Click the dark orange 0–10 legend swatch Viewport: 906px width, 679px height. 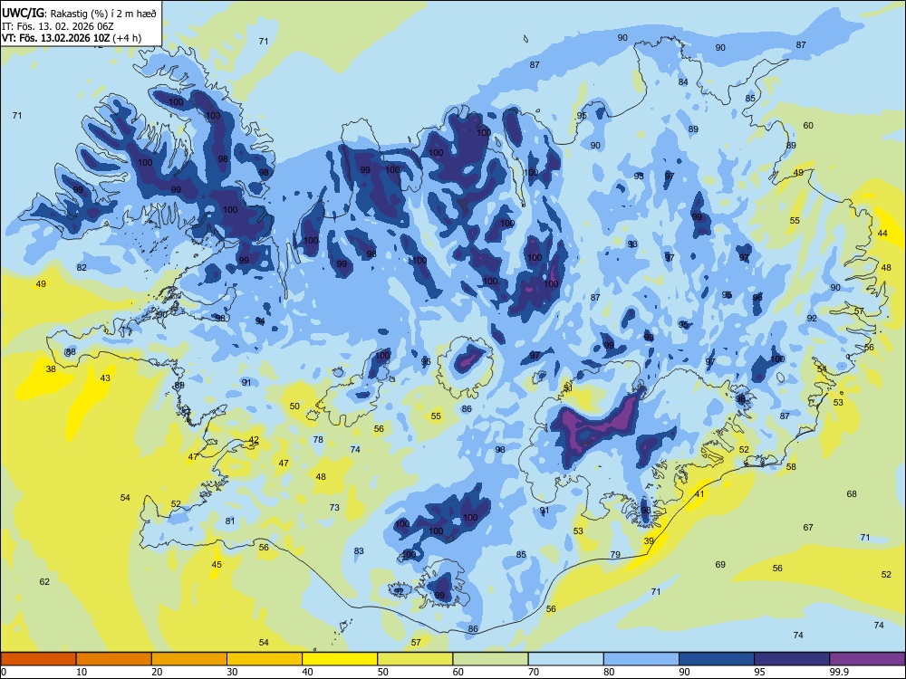(x=38, y=659)
